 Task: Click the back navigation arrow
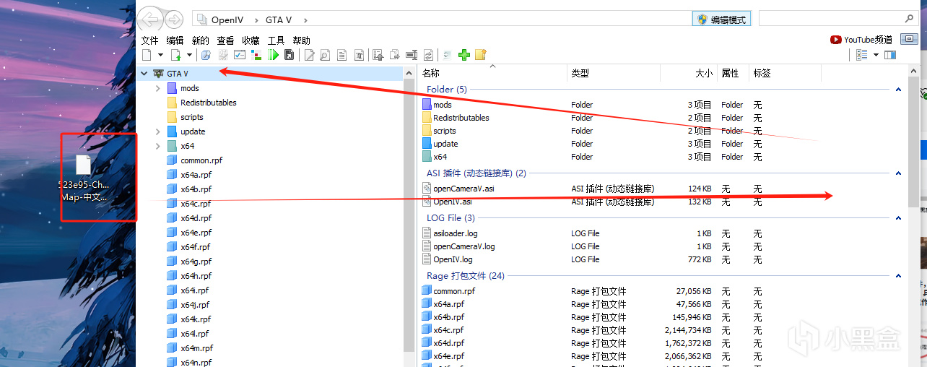point(150,20)
